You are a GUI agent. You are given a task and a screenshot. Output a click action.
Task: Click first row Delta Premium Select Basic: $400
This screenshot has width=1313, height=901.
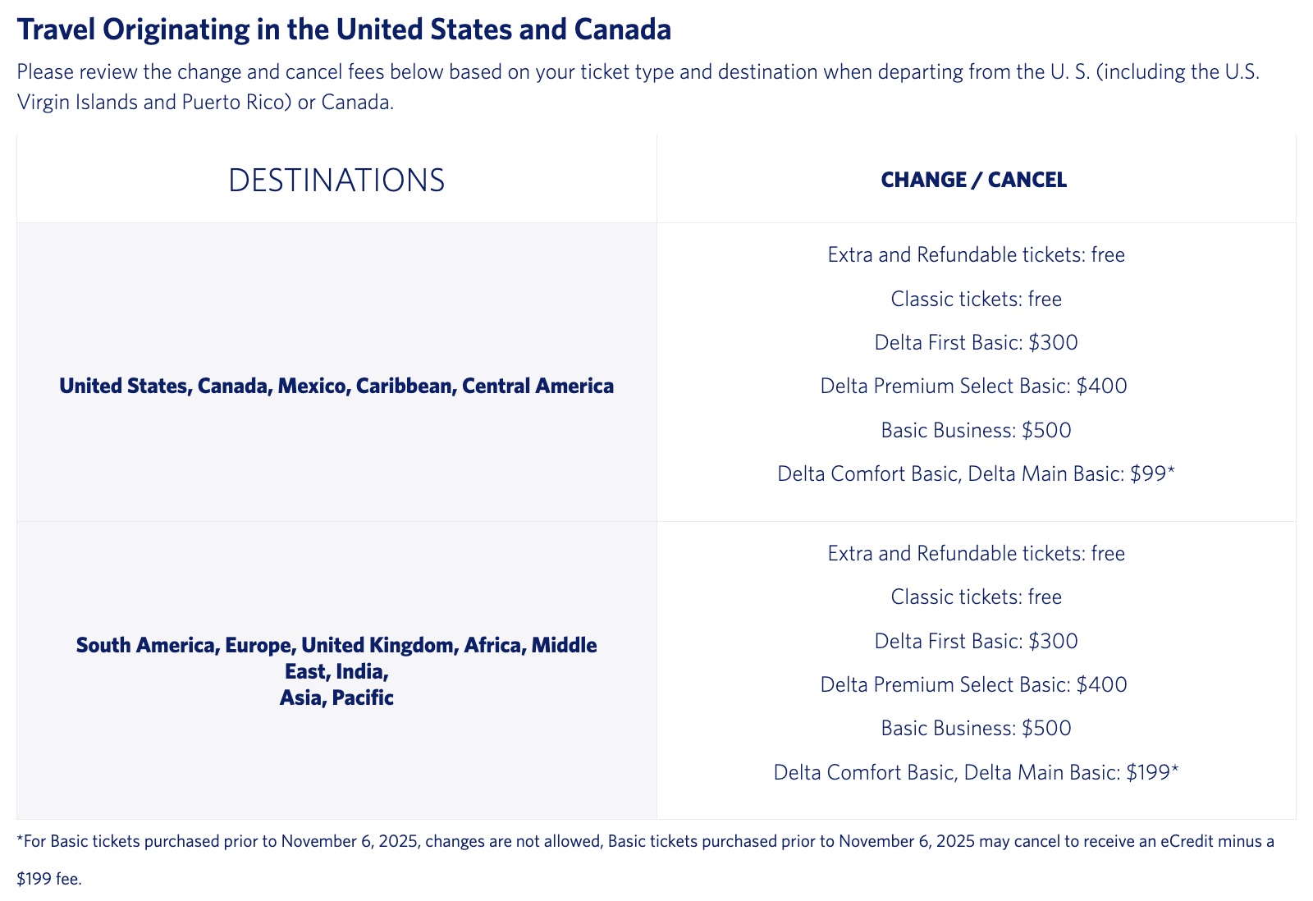[x=974, y=386]
